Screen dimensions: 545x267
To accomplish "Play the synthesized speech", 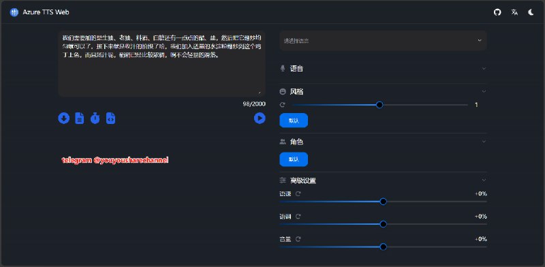I will pyautogui.click(x=260, y=119).
